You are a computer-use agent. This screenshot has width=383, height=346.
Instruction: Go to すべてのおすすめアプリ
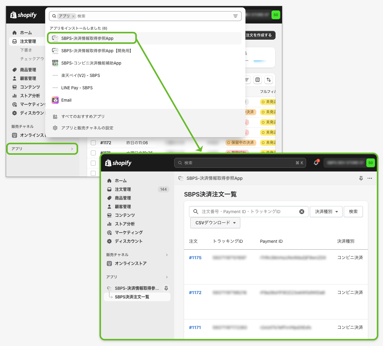pyautogui.click(x=83, y=116)
